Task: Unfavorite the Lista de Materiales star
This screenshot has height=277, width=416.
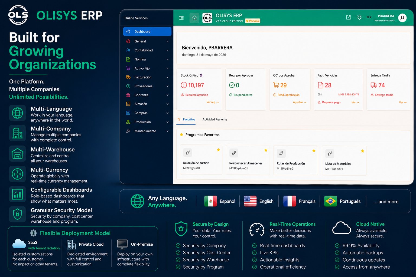Action: 362,151
